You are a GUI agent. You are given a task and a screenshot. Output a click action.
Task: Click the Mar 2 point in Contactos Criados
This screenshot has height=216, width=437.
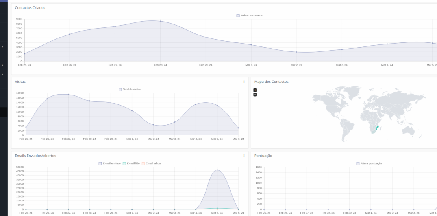(x=296, y=52)
